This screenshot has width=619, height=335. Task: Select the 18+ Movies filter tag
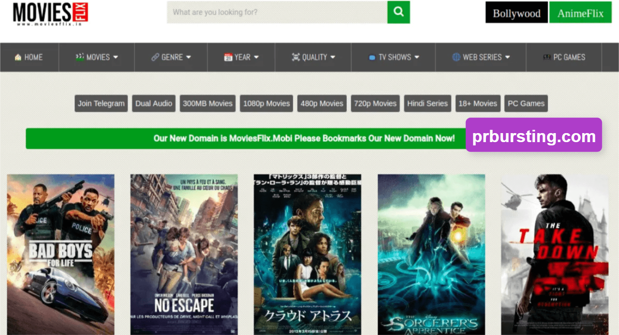pyautogui.click(x=478, y=103)
